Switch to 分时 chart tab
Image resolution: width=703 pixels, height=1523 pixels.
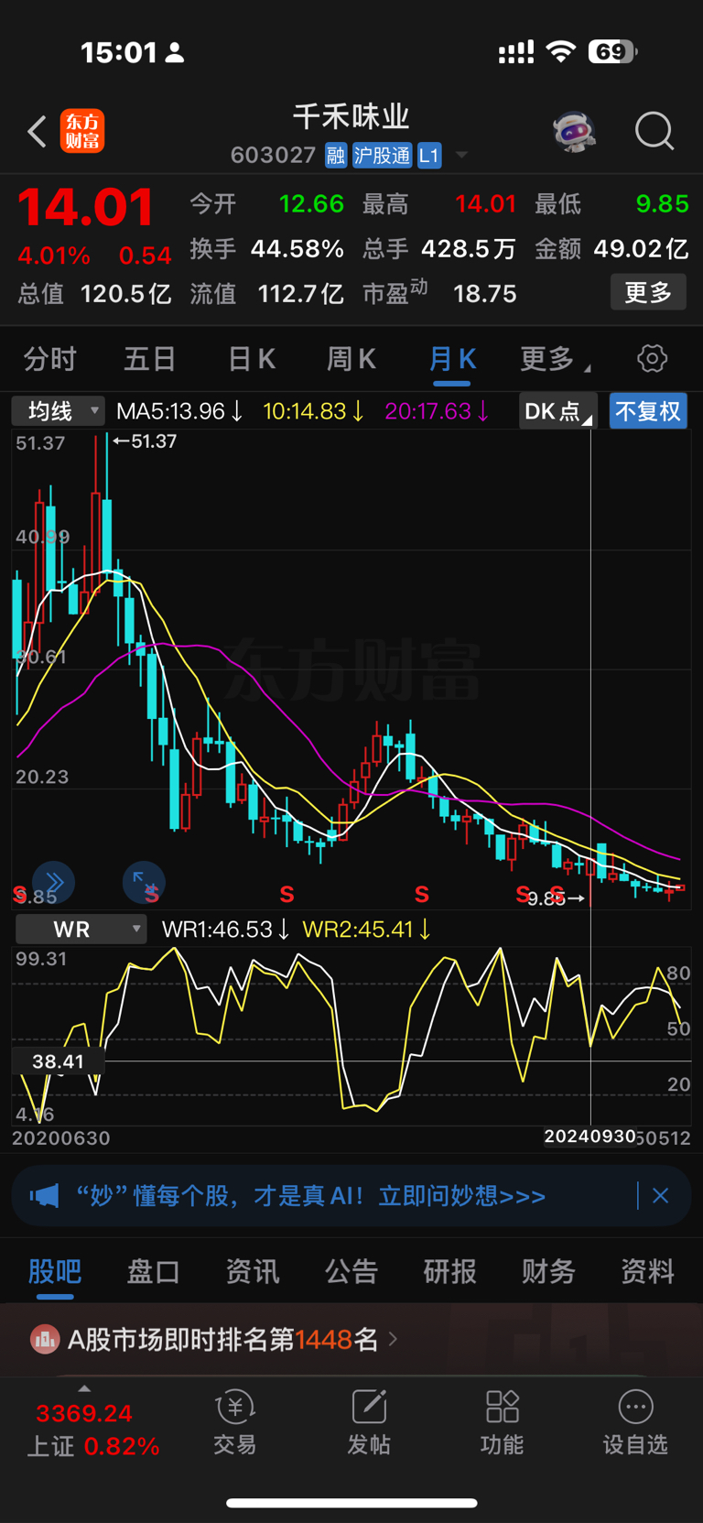50,359
